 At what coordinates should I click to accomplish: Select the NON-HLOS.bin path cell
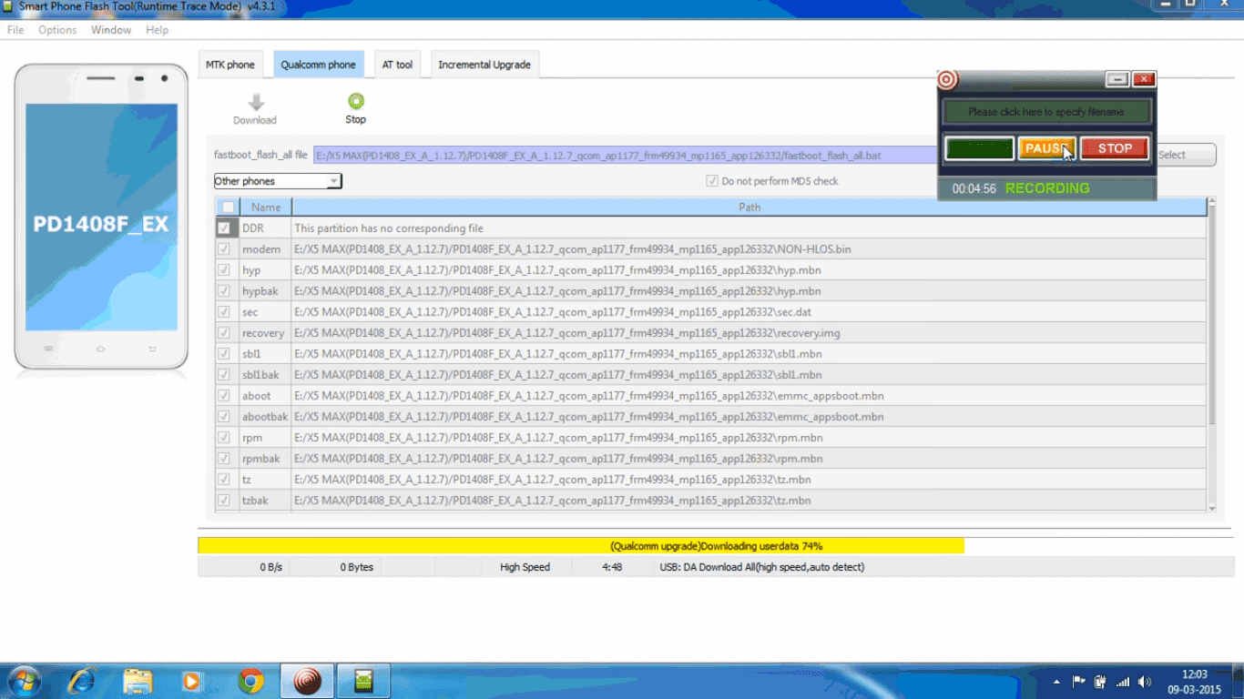749,249
